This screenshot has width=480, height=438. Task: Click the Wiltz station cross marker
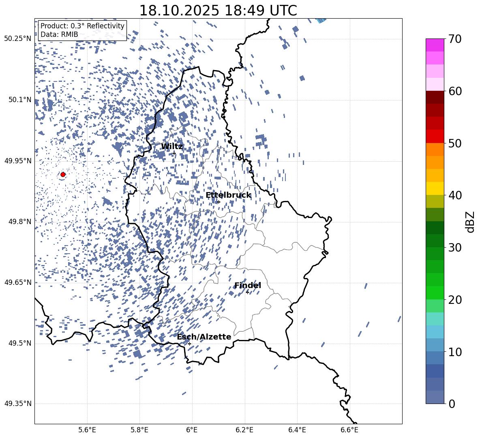[x=174, y=153]
